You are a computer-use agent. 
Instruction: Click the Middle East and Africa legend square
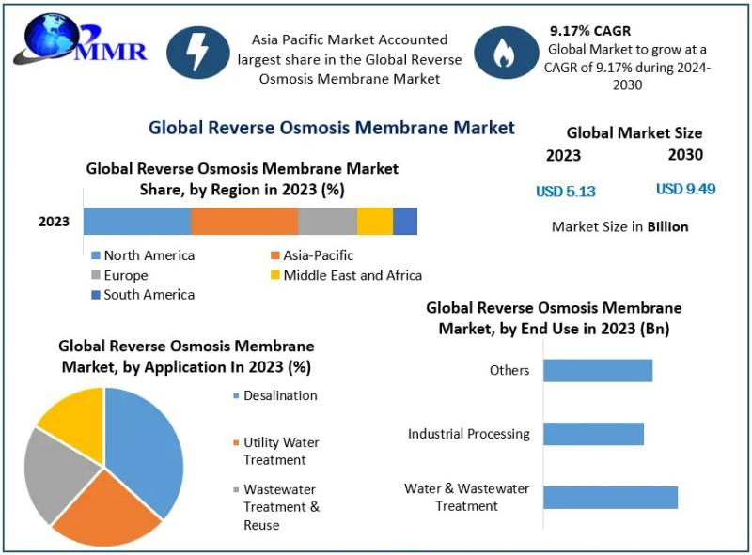point(274,276)
